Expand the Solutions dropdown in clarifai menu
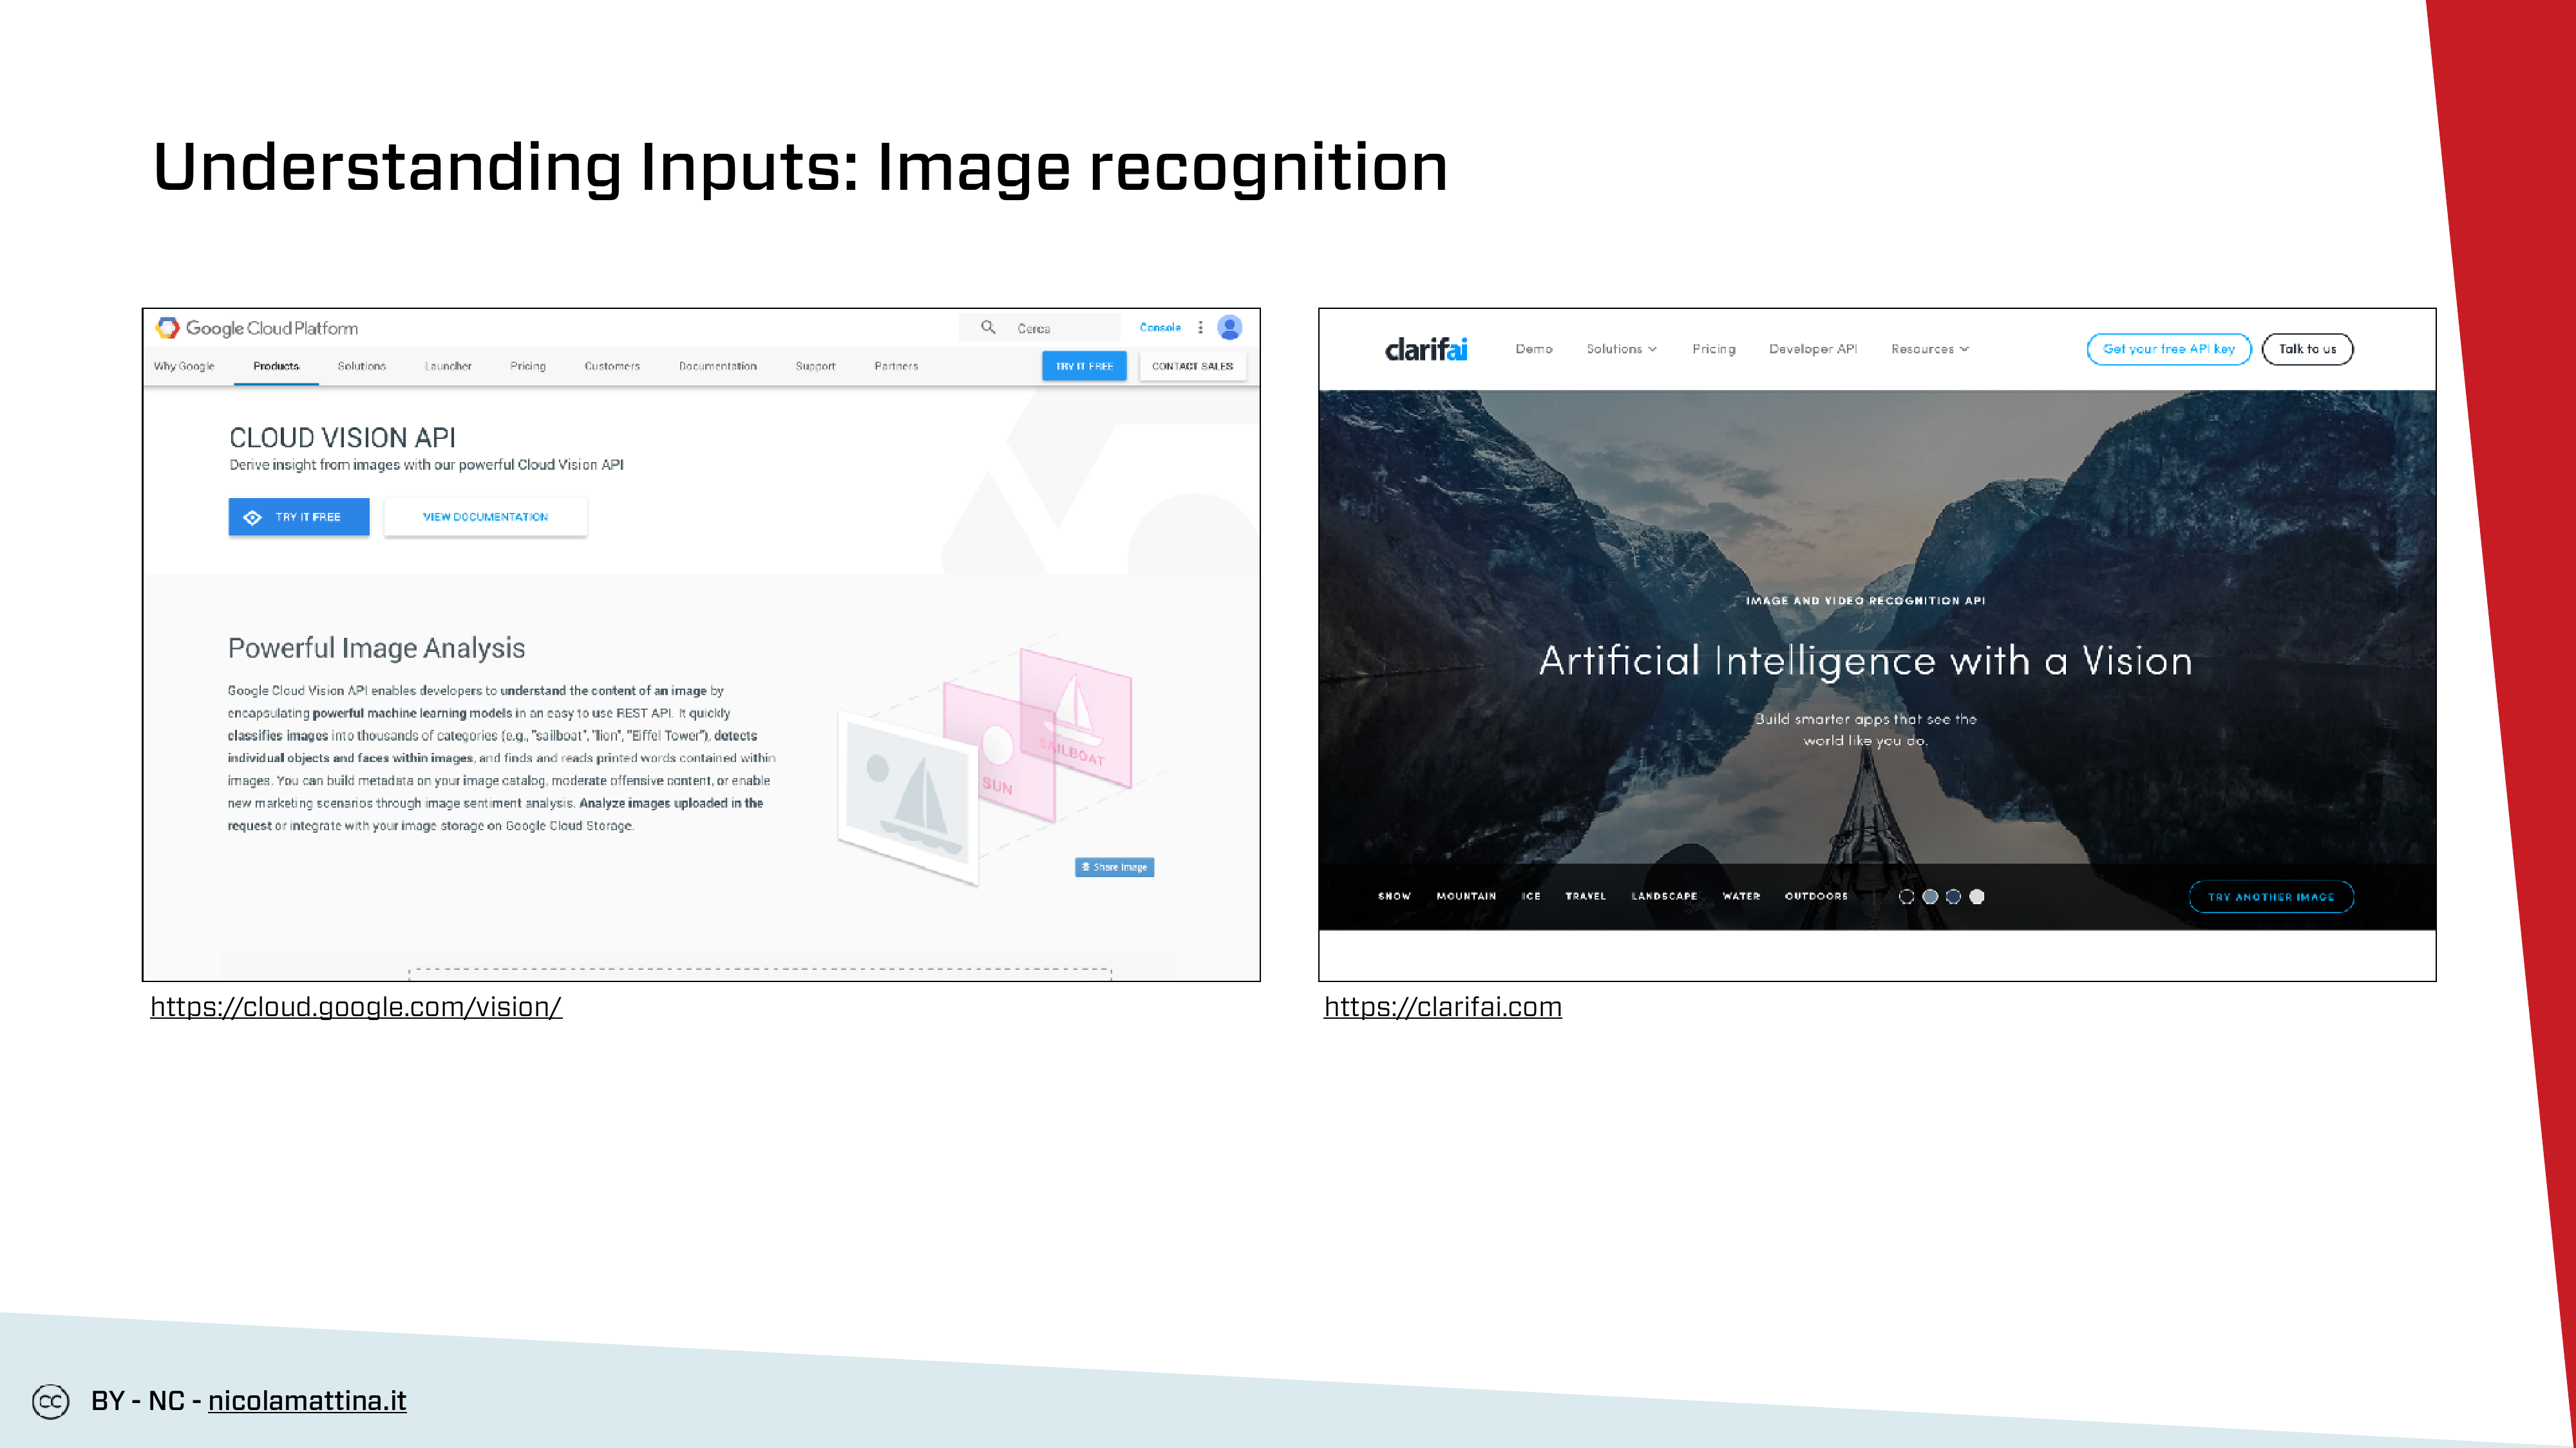The height and width of the screenshot is (1448, 2576). 1621,349
